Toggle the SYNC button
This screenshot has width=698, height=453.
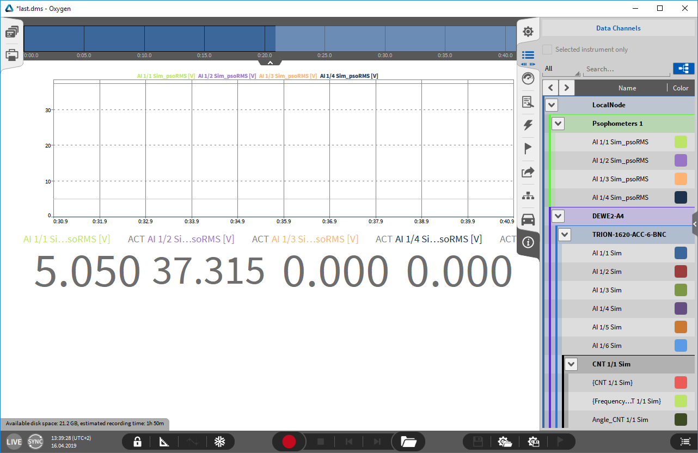[35, 442]
